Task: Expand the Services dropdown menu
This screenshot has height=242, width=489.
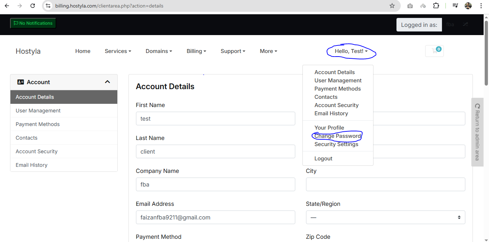Action: click(118, 51)
